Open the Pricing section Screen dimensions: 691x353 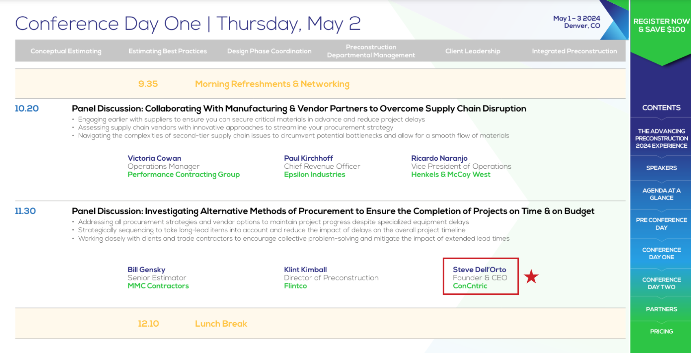point(661,331)
